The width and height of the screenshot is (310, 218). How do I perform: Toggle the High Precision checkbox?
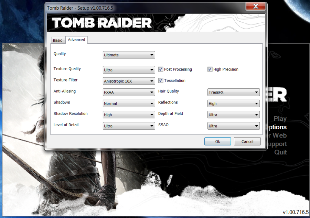(210, 69)
